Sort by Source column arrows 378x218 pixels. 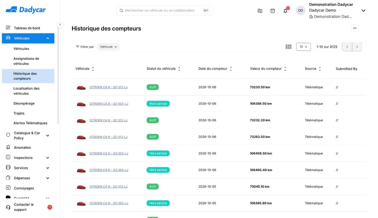[320, 69]
